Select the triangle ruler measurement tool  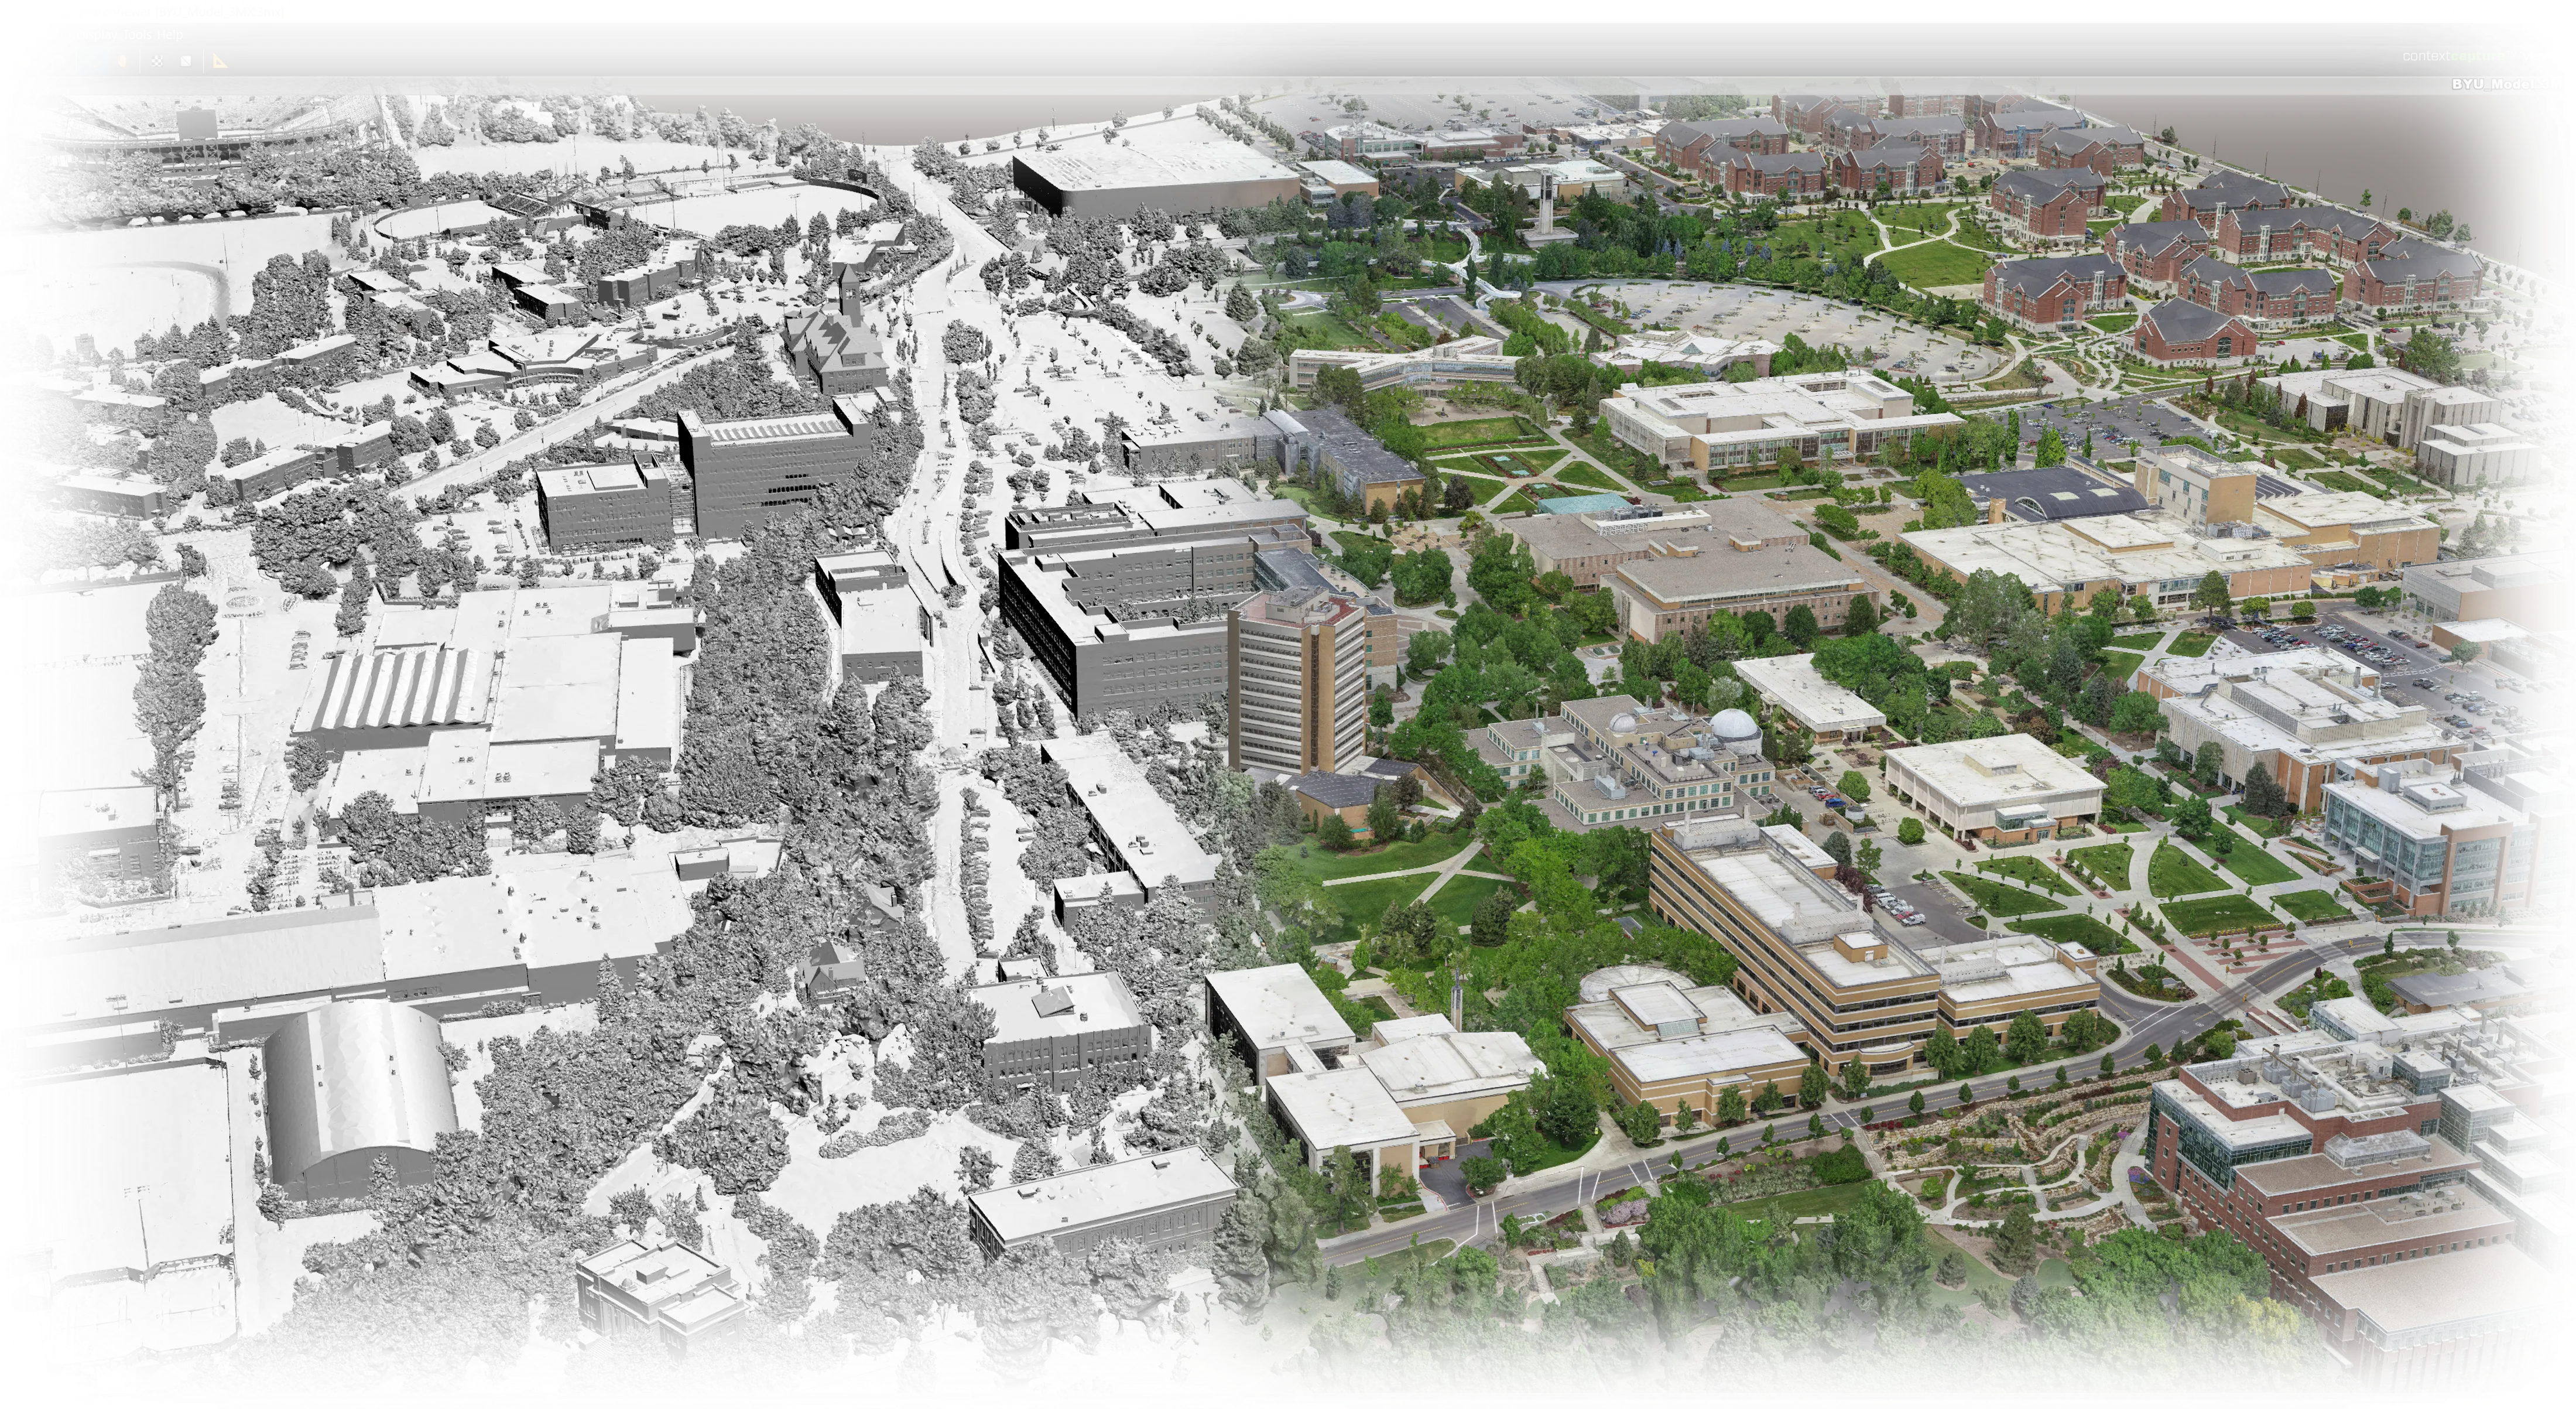220,61
